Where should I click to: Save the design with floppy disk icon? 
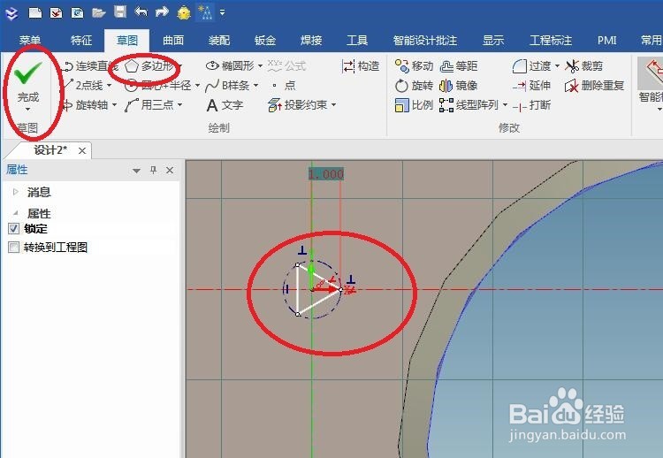click(120, 11)
